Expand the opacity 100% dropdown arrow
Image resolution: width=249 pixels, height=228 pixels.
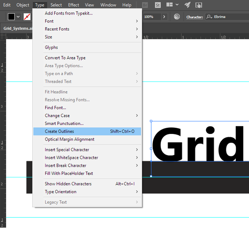(x=164, y=17)
